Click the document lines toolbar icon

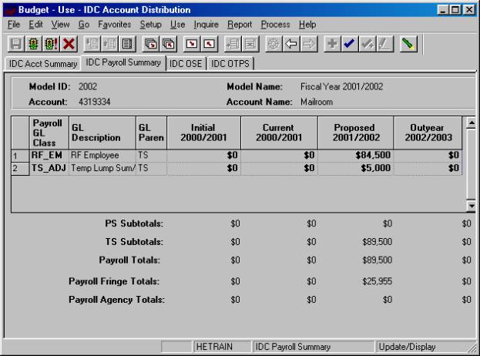[126, 45]
